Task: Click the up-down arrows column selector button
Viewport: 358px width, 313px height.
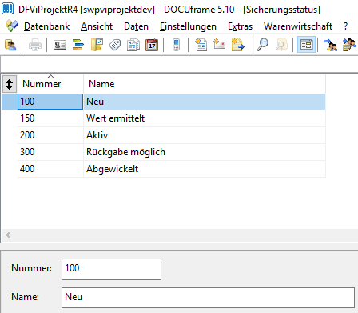Action: click(10, 84)
